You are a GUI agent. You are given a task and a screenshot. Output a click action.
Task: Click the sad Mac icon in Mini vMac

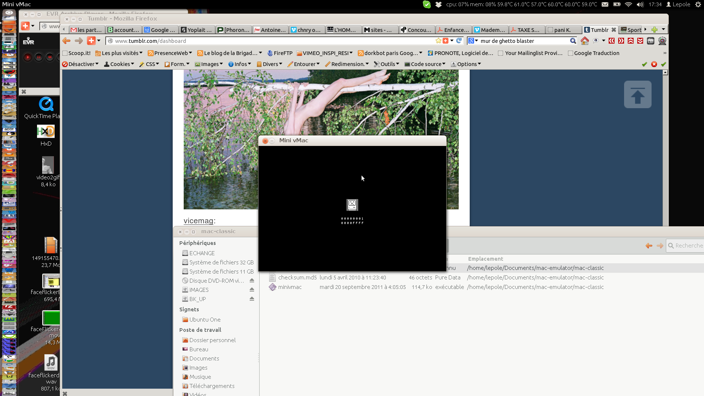click(352, 205)
